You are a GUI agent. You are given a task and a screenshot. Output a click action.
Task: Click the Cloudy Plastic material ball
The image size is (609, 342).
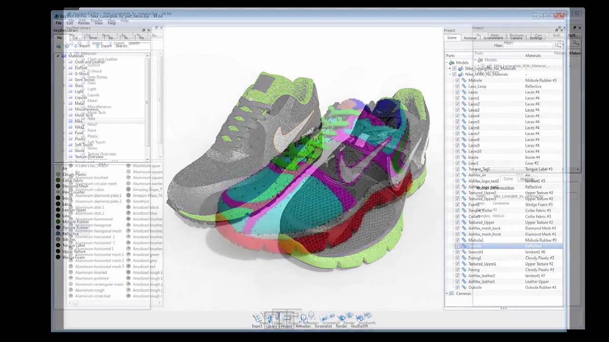(58, 174)
